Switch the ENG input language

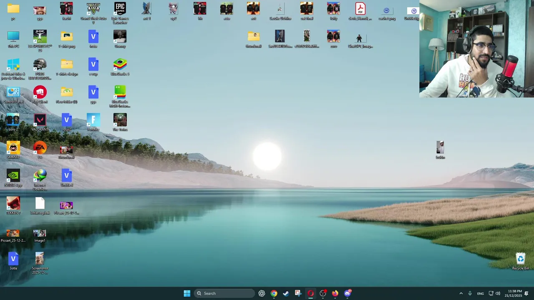click(481, 293)
